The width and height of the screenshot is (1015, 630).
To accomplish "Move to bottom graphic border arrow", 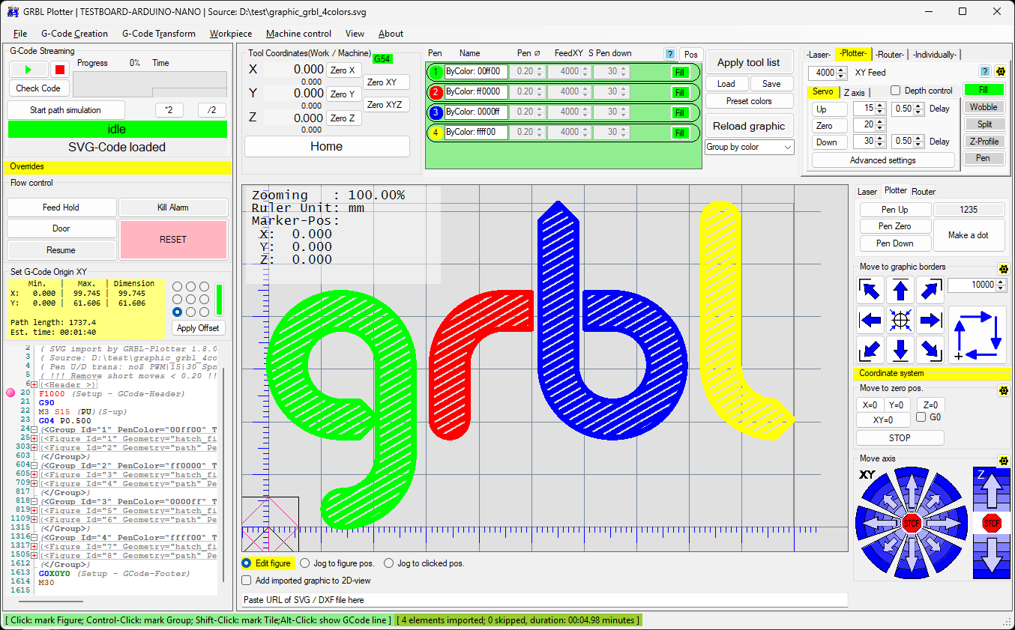I will 900,350.
